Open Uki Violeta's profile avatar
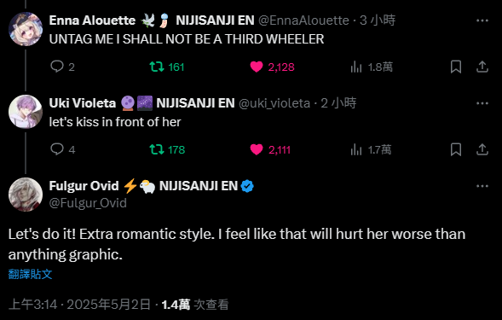The width and height of the screenshot is (502, 320). [26, 112]
